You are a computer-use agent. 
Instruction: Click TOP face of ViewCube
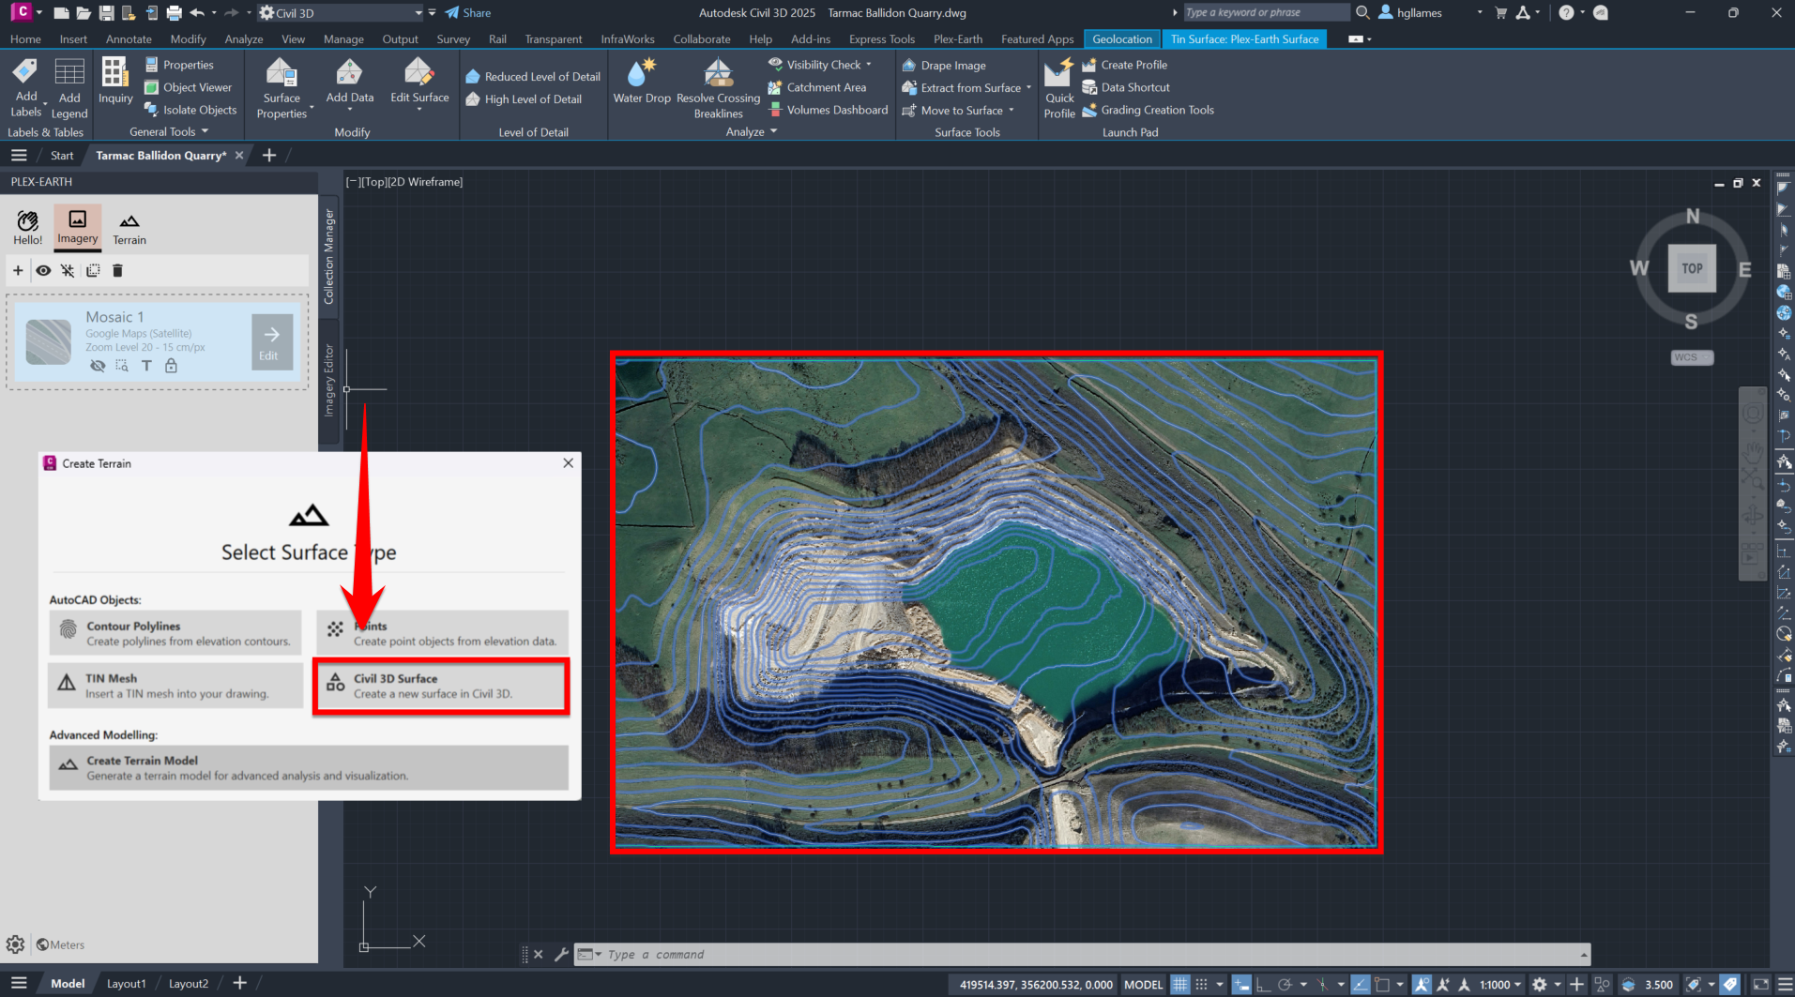coord(1692,268)
